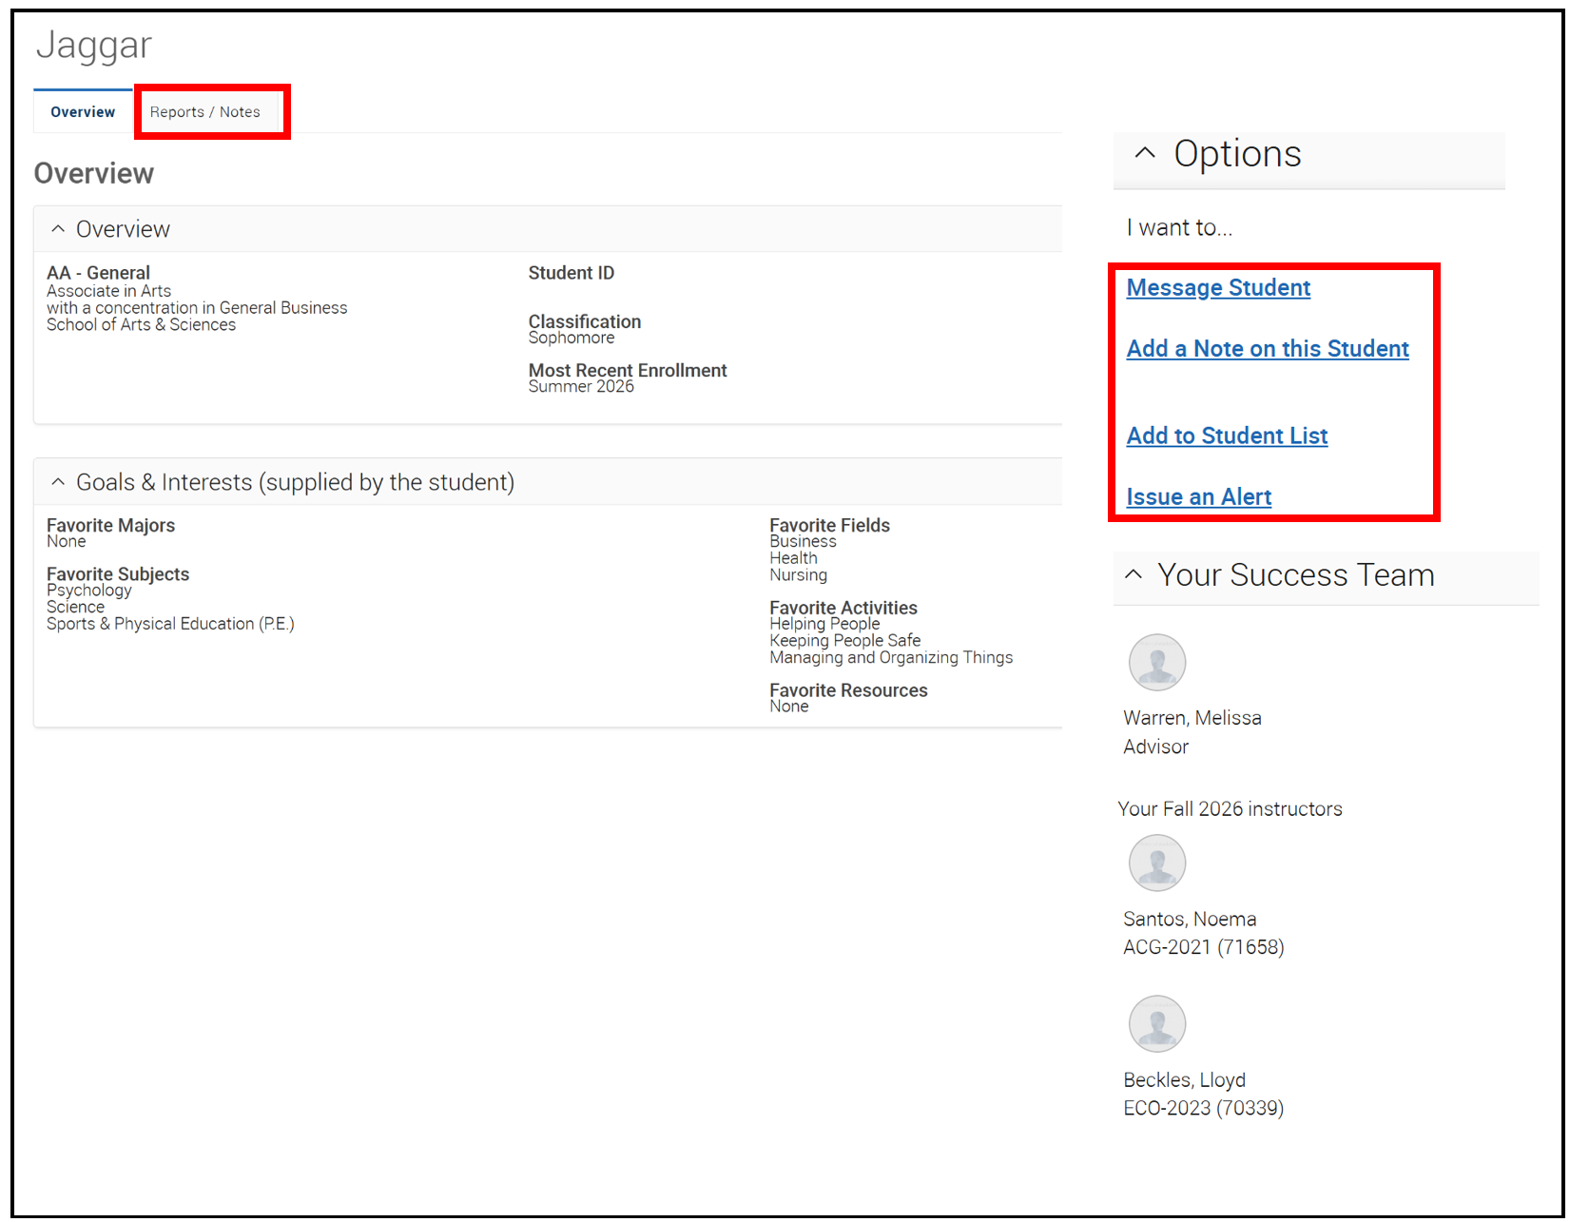The width and height of the screenshot is (1570, 1222).
Task: Click Add to Student List link
Action: point(1227,436)
